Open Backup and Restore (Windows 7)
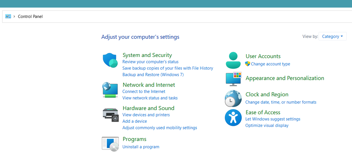The image size is (352, 160). click(x=153, y=75)
